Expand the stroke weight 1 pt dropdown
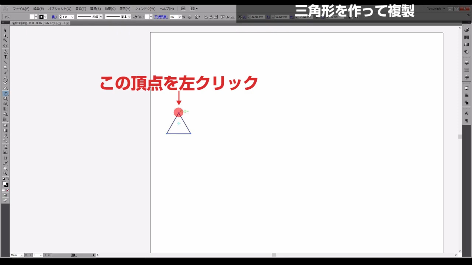Viewport: 472px width, 265px height. [72, 17]
